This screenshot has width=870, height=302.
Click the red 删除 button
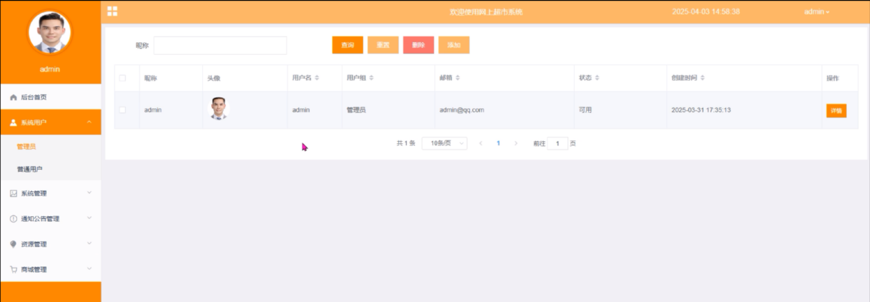[419, 45]
